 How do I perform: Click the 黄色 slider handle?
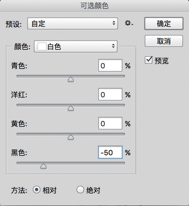click(x=71, y=137)
